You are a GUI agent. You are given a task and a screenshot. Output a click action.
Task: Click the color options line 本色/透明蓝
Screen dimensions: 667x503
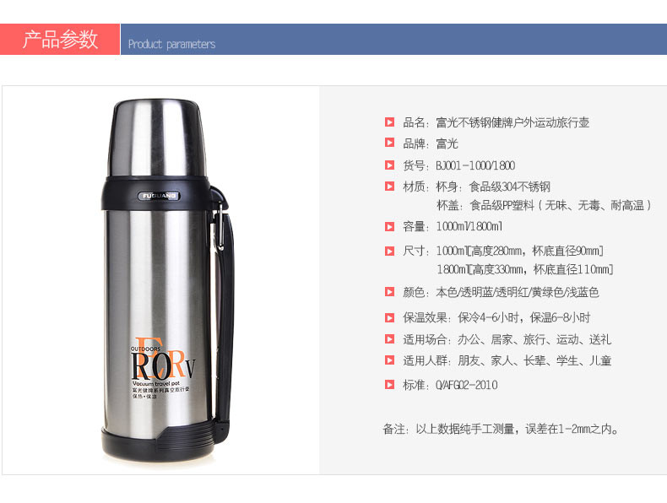tap(518, 292)
